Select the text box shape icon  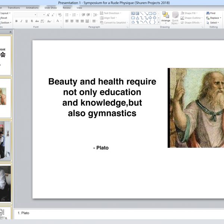pyautogui.click(x=133, y=13)
